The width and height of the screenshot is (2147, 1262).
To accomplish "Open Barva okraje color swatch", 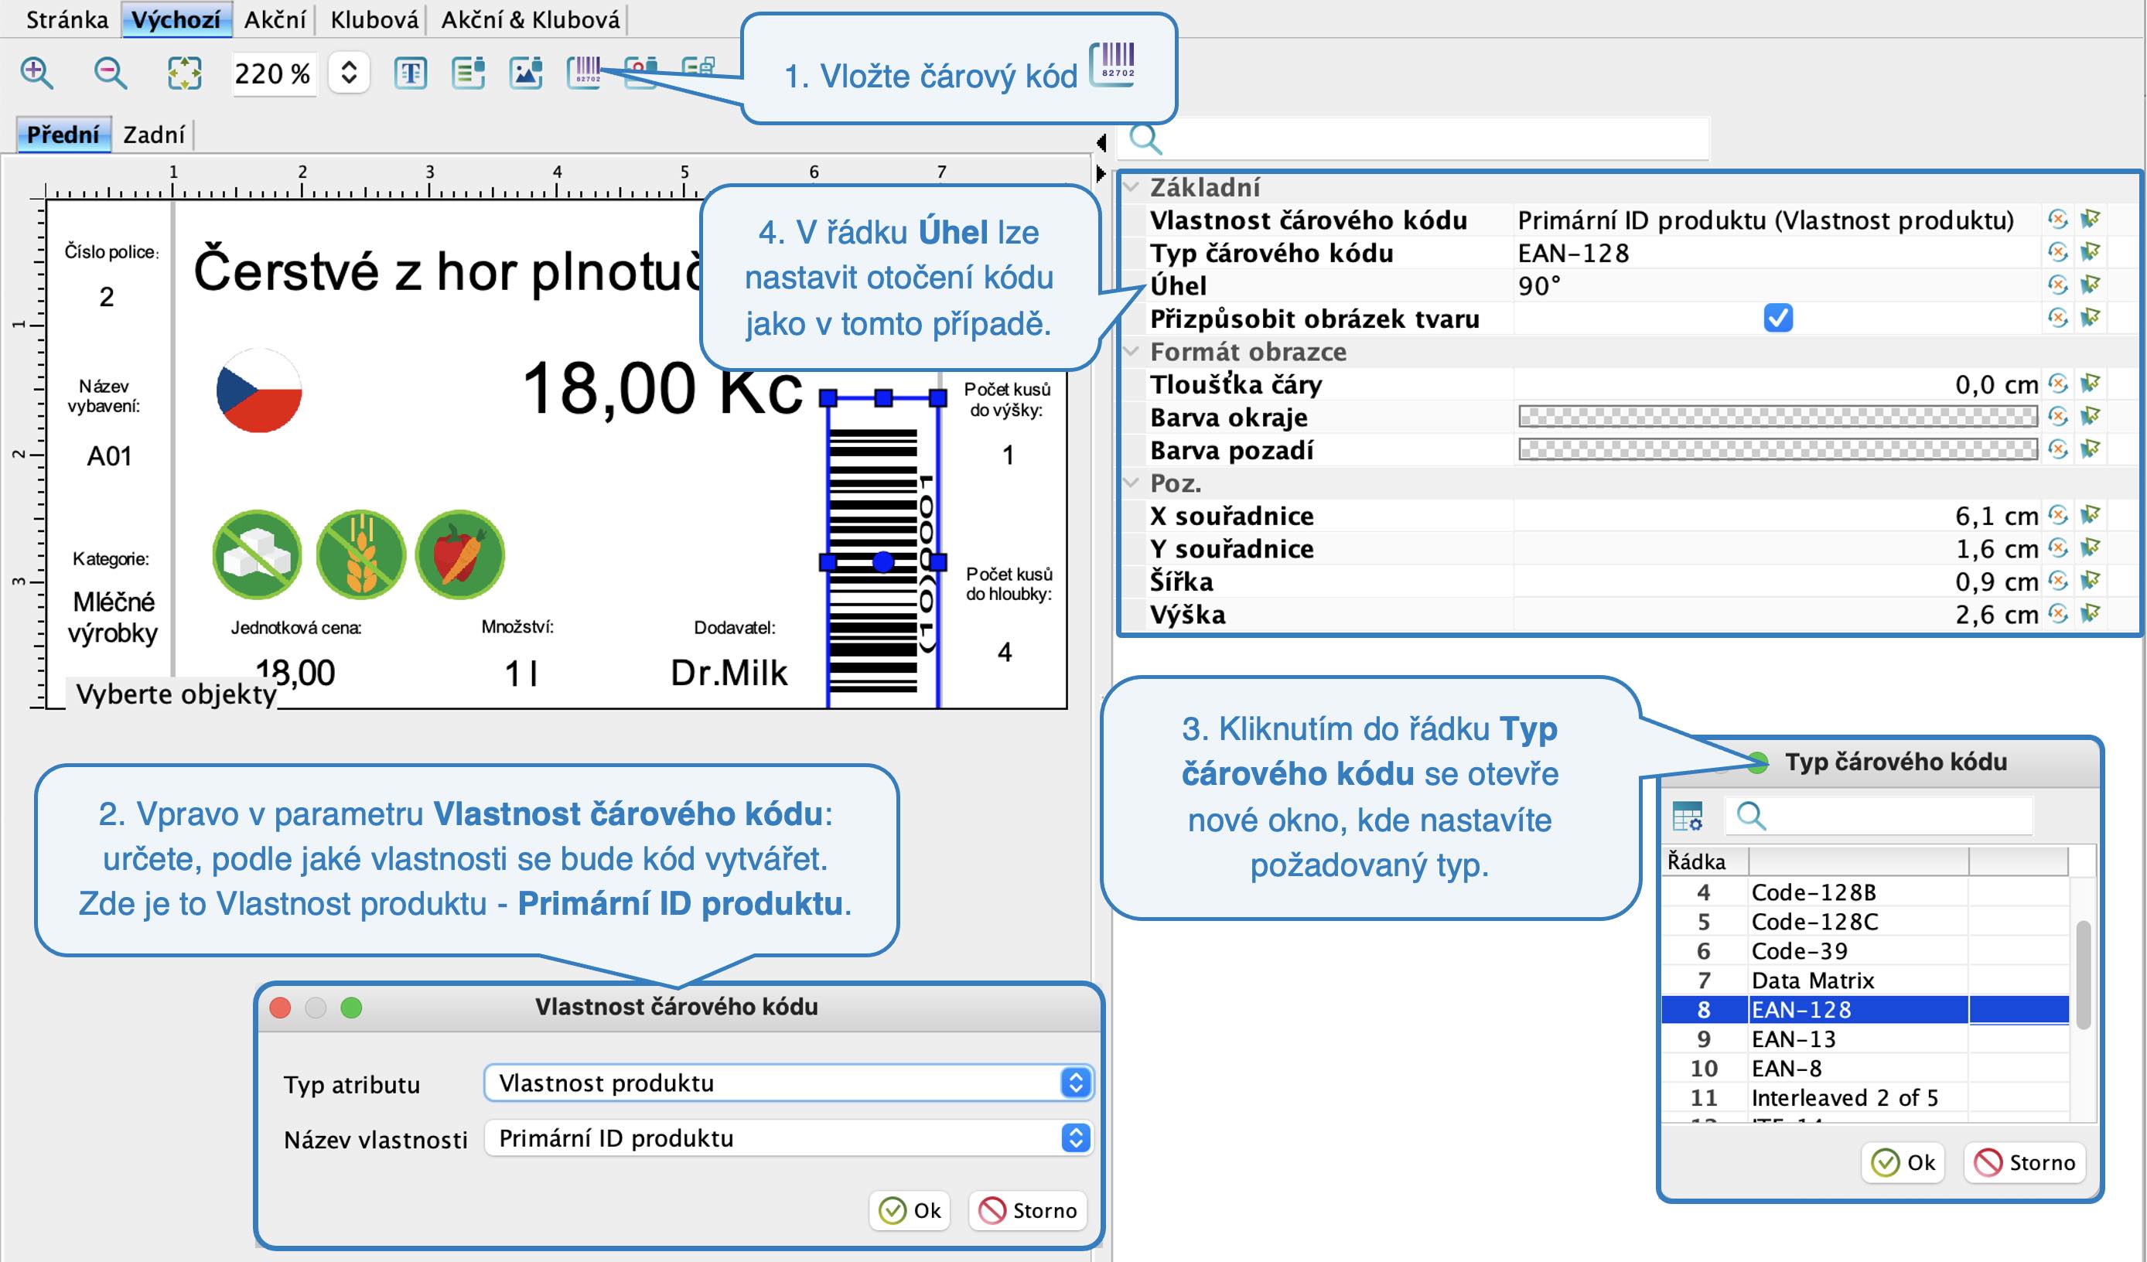I will [1778, 417].
